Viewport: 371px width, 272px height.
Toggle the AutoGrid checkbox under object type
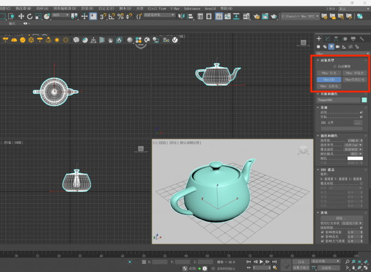pyautogui.click(x=335, y=67)
